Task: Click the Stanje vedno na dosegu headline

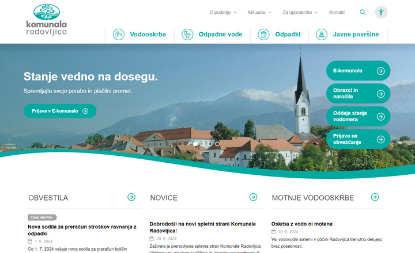Action: 90,76
